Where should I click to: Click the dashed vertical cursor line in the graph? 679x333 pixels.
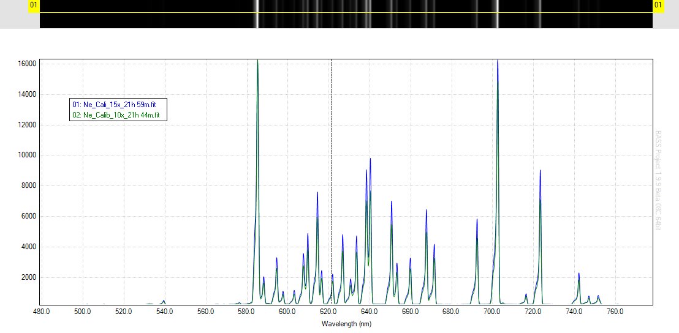(332, 184)
